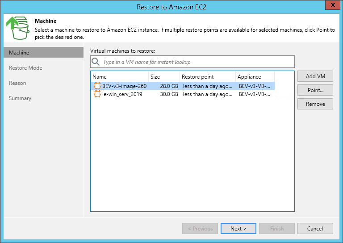Cancel the restore wizard
The width and height of the screenshot is (343, 243).
315,229
